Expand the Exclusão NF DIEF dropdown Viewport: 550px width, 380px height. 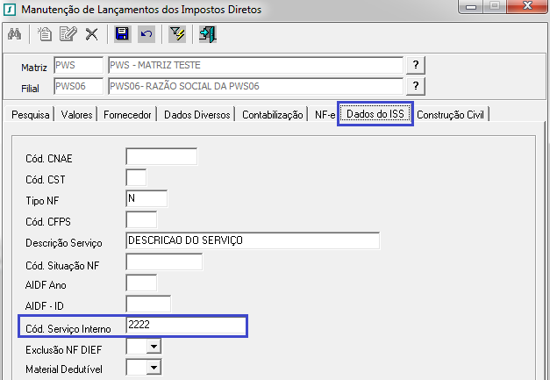[154, 347]
